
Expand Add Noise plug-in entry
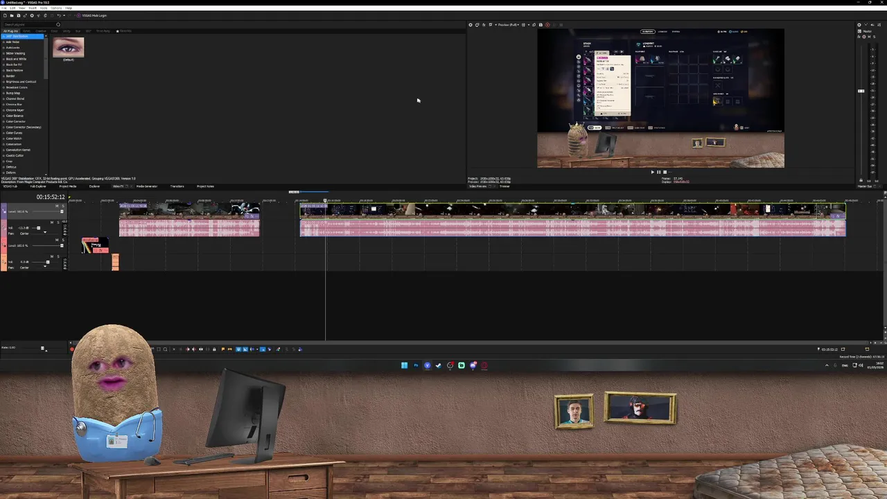[3, 42]
